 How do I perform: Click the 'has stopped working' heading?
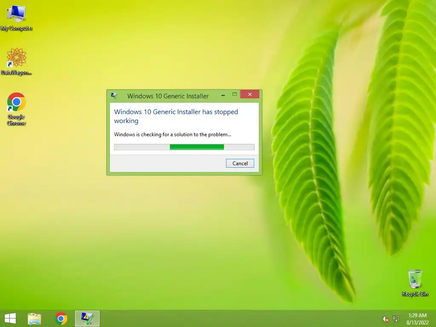[x=176, y=116]
